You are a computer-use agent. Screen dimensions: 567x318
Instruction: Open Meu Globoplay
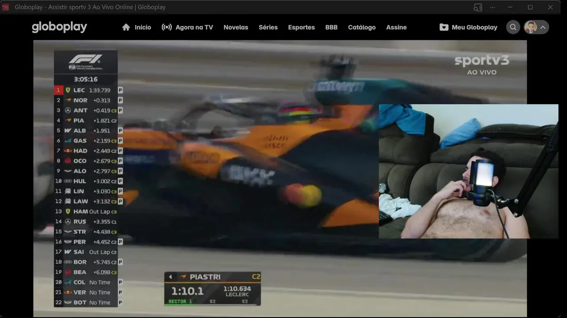tap(468, 27)
